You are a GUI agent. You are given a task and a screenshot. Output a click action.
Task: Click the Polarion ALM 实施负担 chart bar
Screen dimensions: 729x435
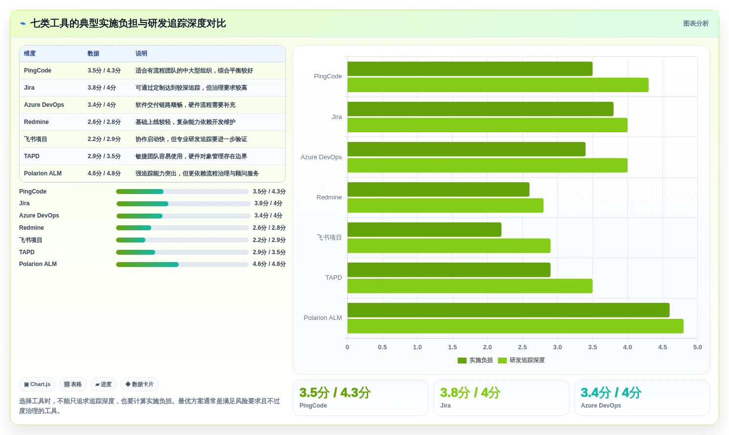pos(509,310)
